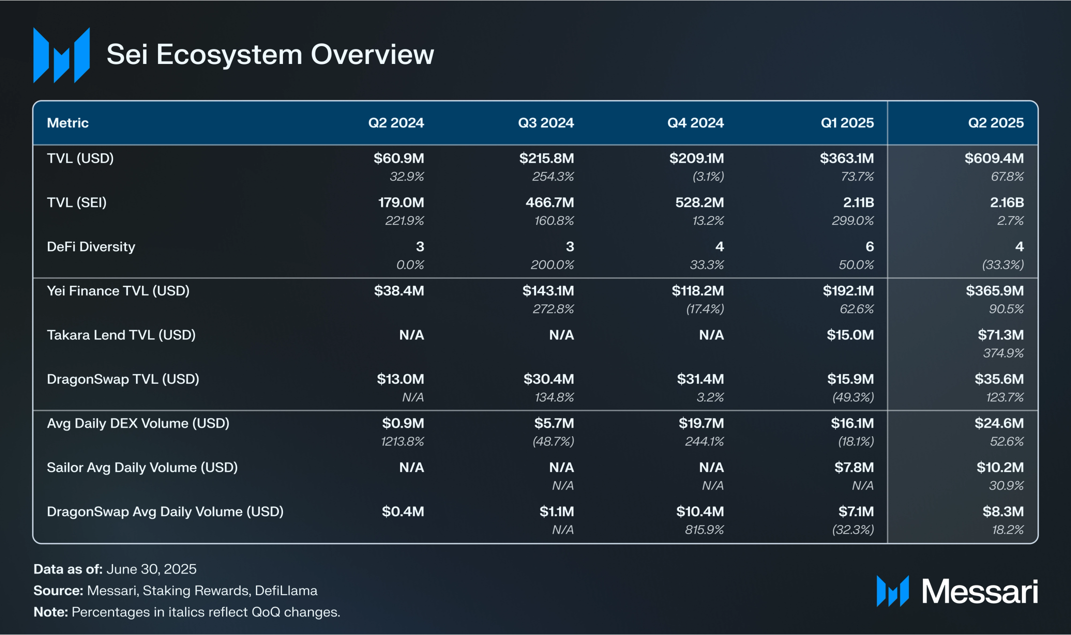Click the Messari logo icon at bottom right
Viewport: 1071px width, 635px height.
[892, 591]
